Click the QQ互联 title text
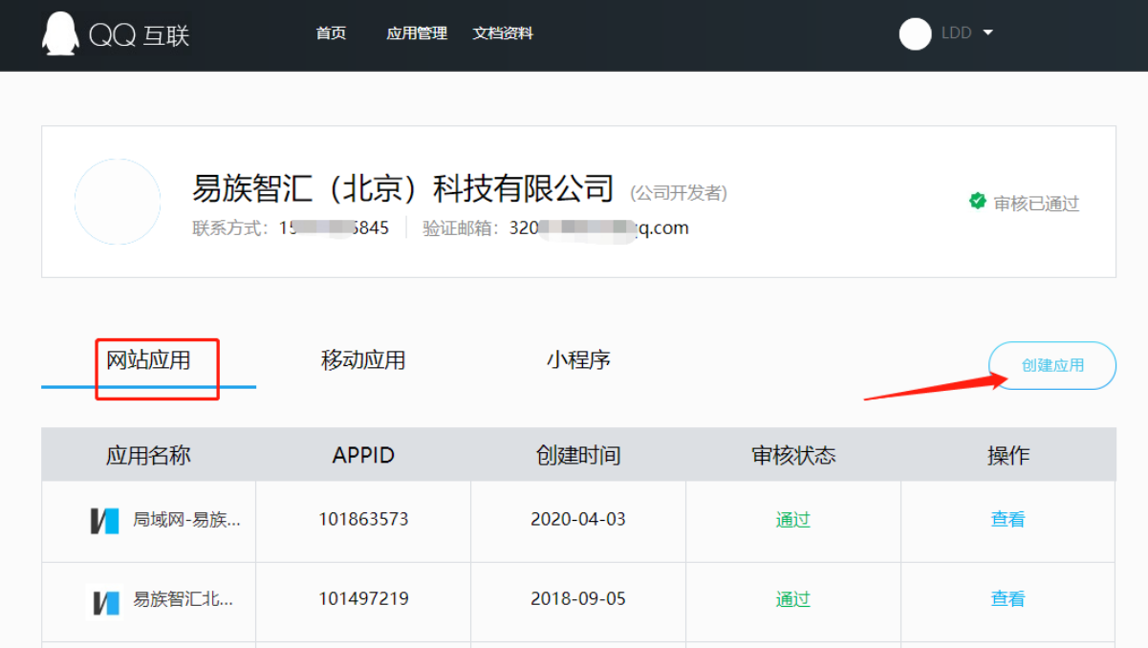The width and height of the screenshot is (1148, 648). tap(140, 35)
